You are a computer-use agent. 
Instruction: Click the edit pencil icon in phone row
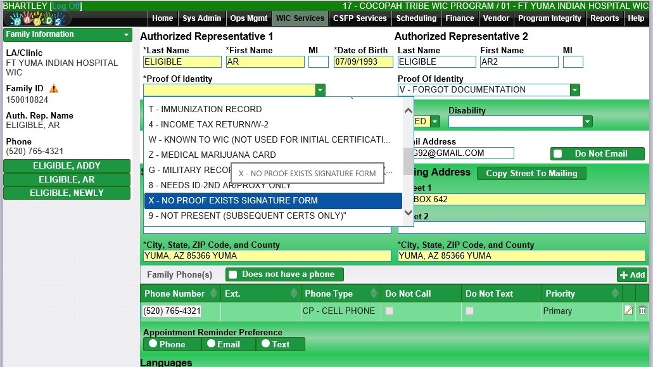(x=628, y=311)
